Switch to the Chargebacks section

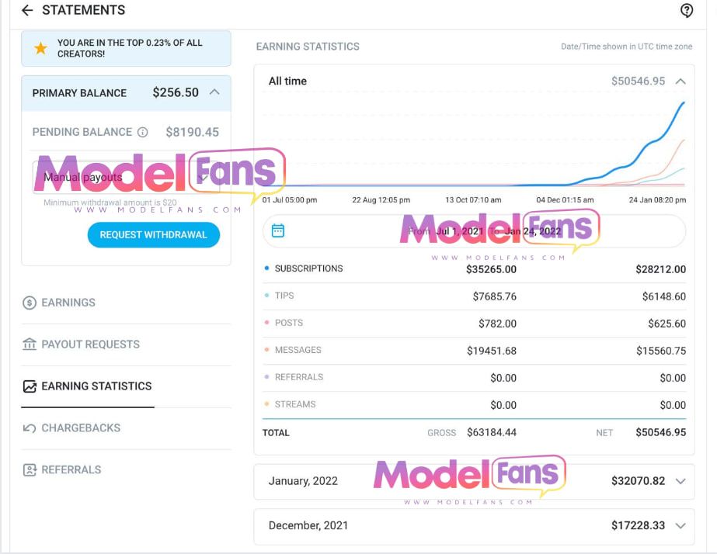(81, 428)
